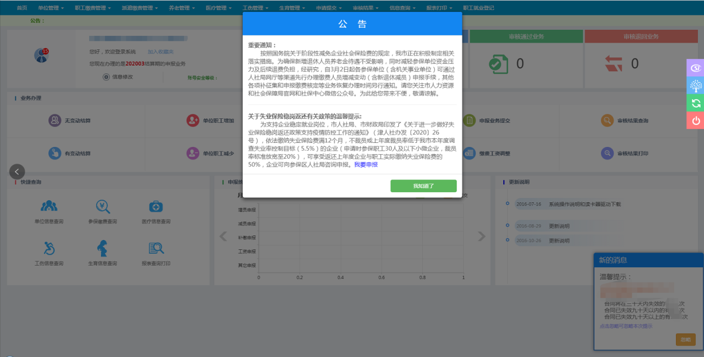Screen dimensions: 704x357
Task: Click the 忽略 button in new message popup
Action: point(685,340)
